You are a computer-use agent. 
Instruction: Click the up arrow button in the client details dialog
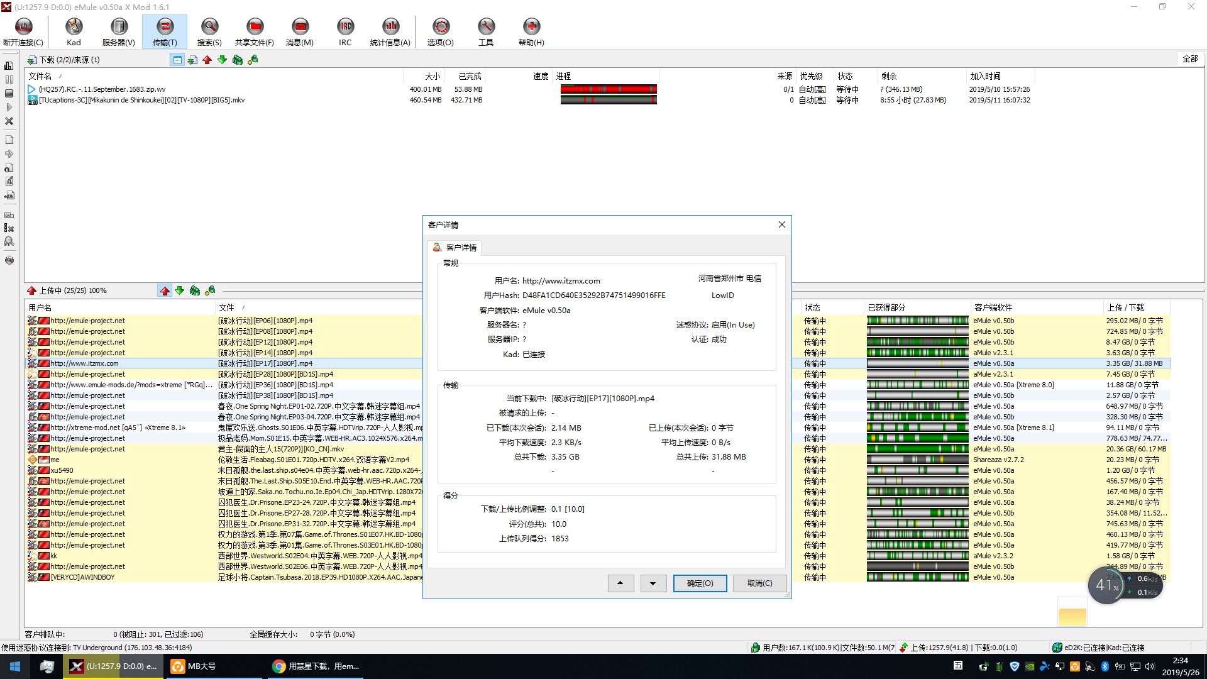[x=620, y=583]
